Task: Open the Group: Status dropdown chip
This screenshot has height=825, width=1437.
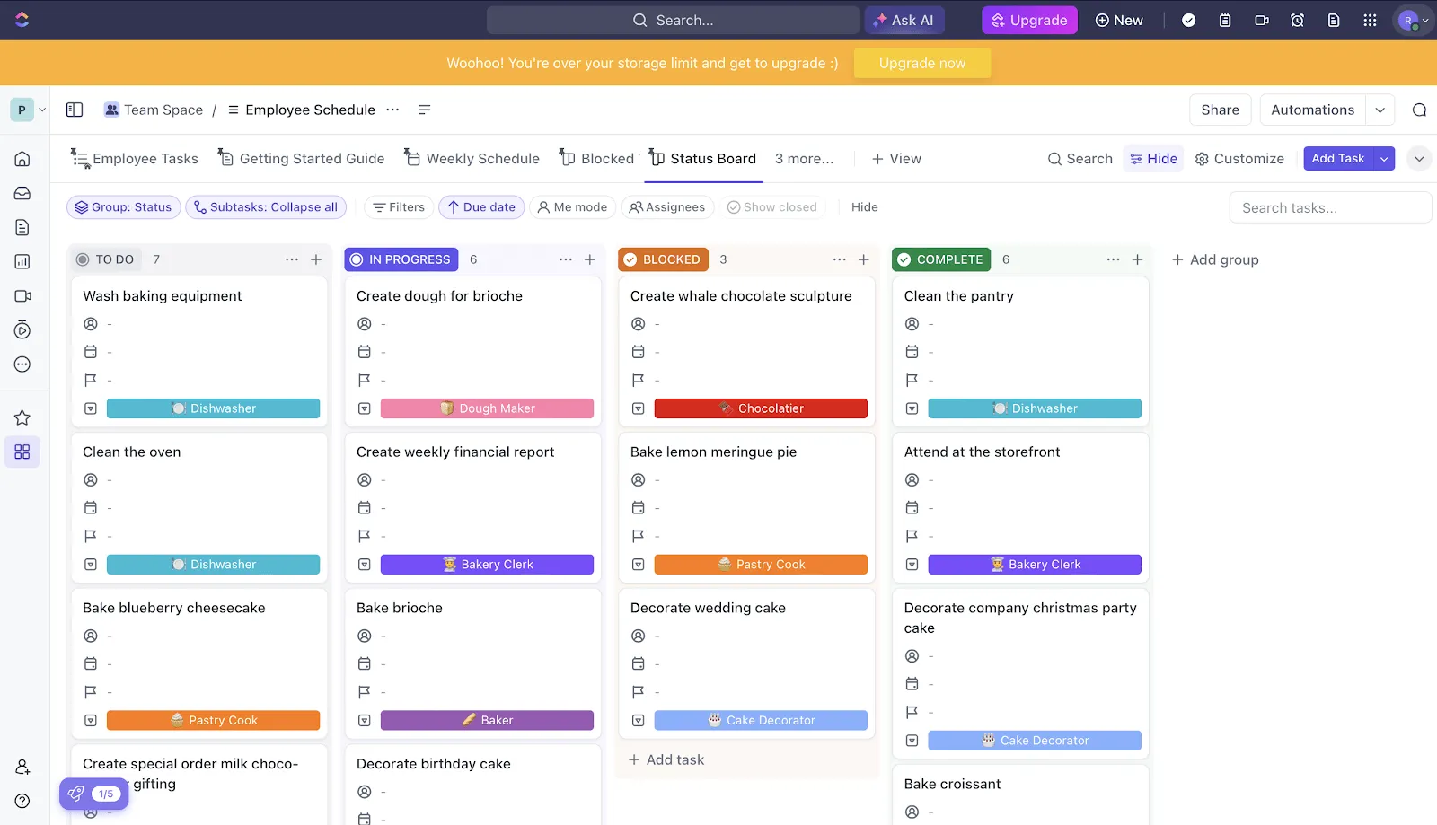Action: tap(124, 207)
